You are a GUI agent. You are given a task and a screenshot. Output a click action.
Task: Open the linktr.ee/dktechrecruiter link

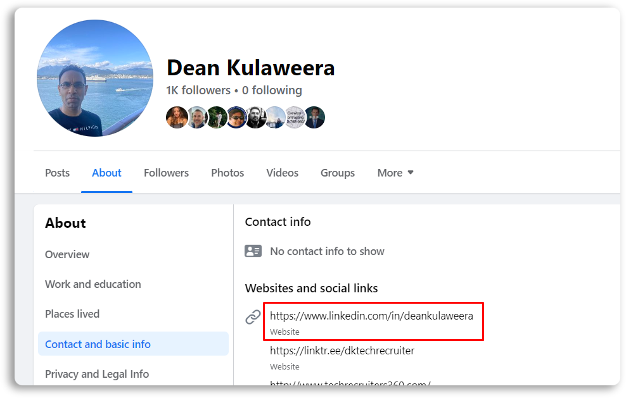(x=342, y=351)
